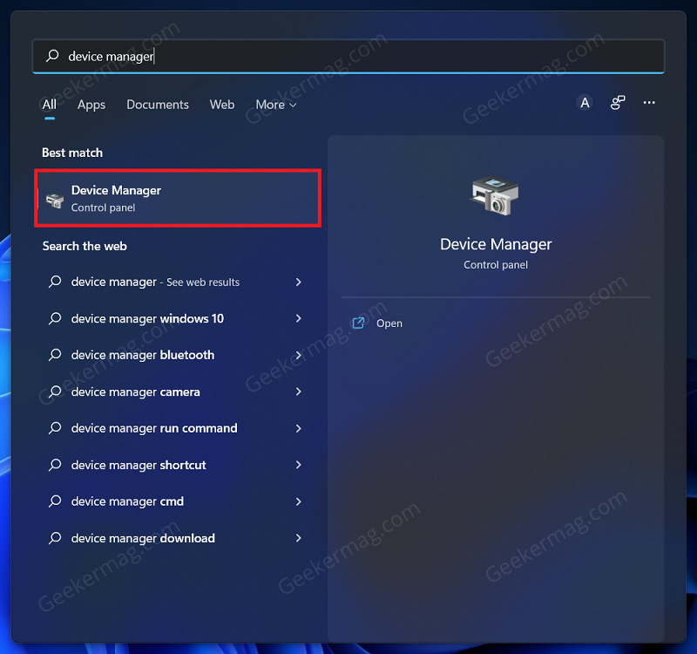Click the 'Search the web' heading

85,246
